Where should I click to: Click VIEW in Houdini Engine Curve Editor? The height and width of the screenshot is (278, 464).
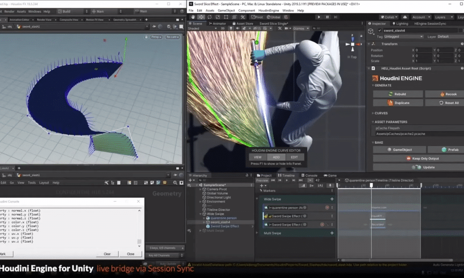pyautogui.click(x=258, y=157)
